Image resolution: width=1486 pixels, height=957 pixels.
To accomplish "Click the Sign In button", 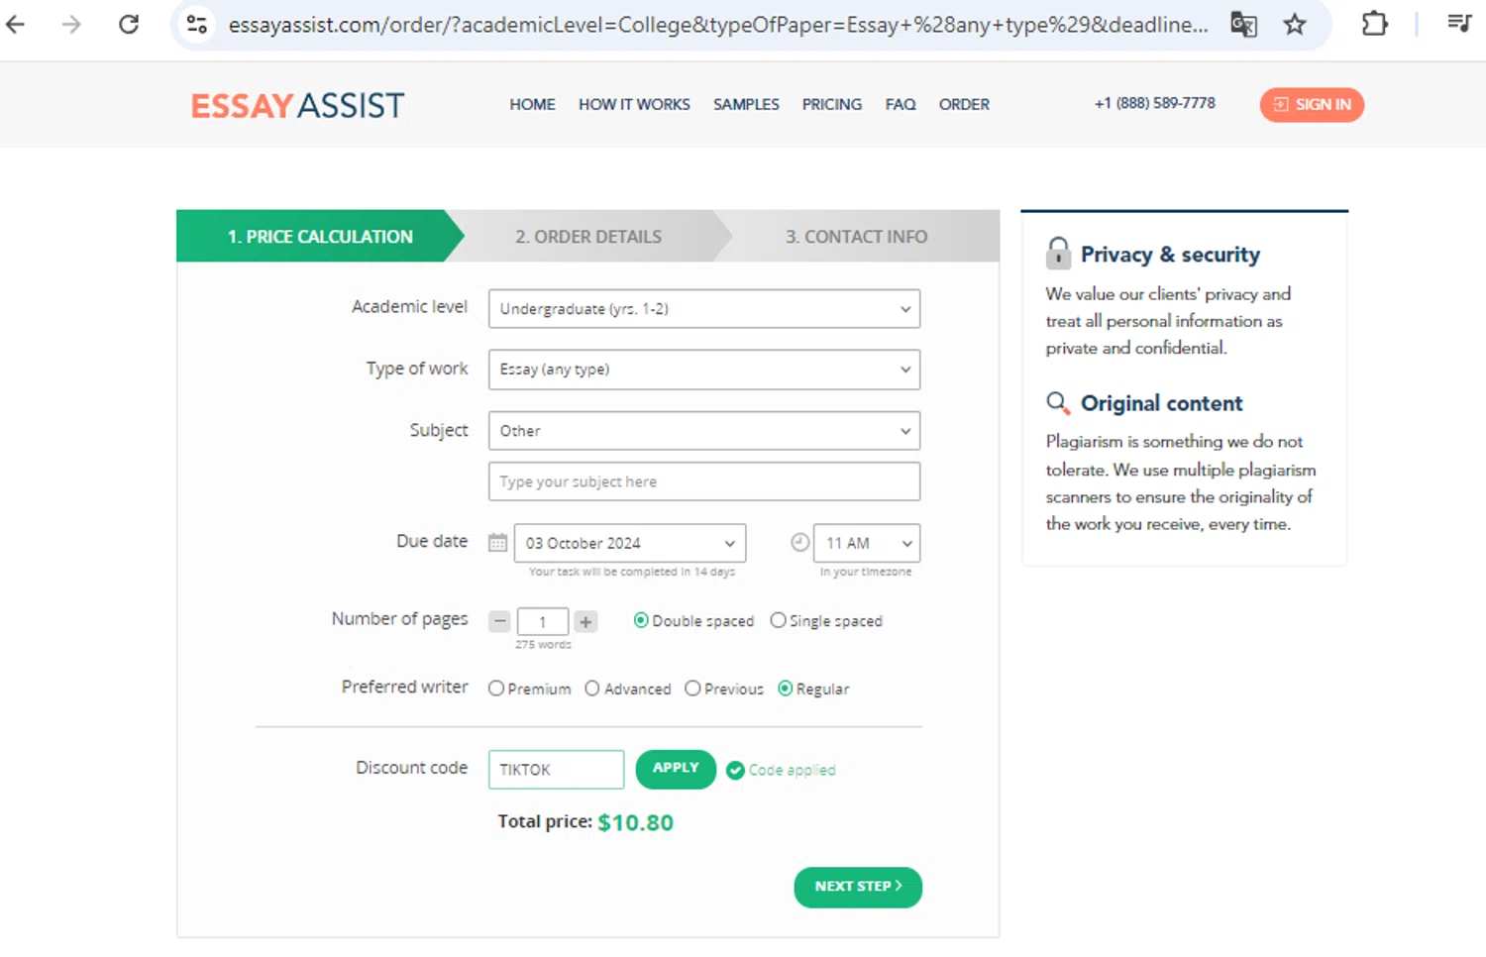I will point(1312,104).
